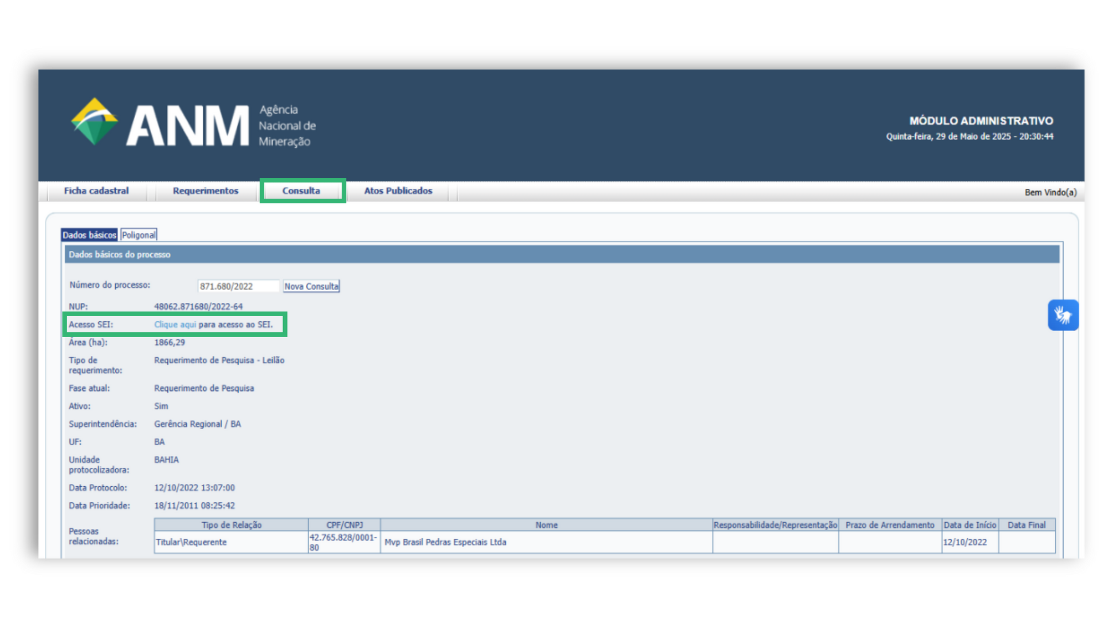Select the UF value 'BA'
The image size is (1108, 623).
(160, 442)
